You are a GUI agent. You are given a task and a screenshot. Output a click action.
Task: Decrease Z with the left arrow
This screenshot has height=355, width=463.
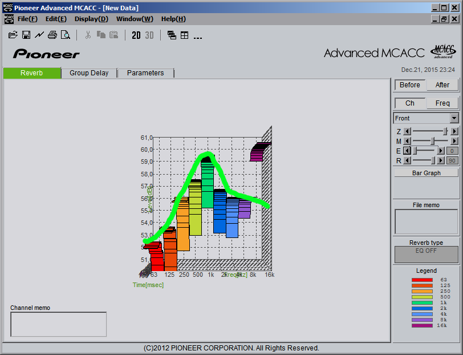click(407, 131)
